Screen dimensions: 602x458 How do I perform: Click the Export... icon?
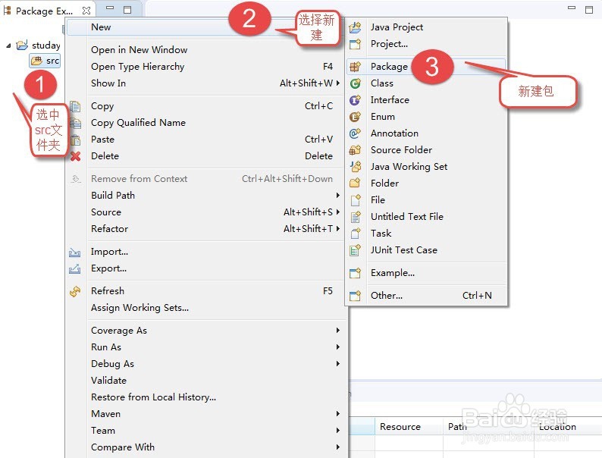tap(74, 268)
